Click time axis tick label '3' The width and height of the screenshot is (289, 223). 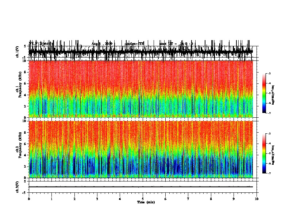[97, 199]
